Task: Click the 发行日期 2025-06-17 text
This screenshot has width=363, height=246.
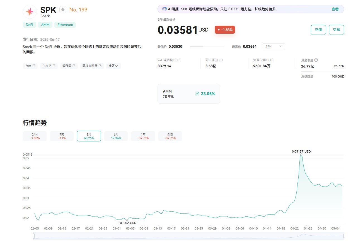Action: (x=41, y=40)
